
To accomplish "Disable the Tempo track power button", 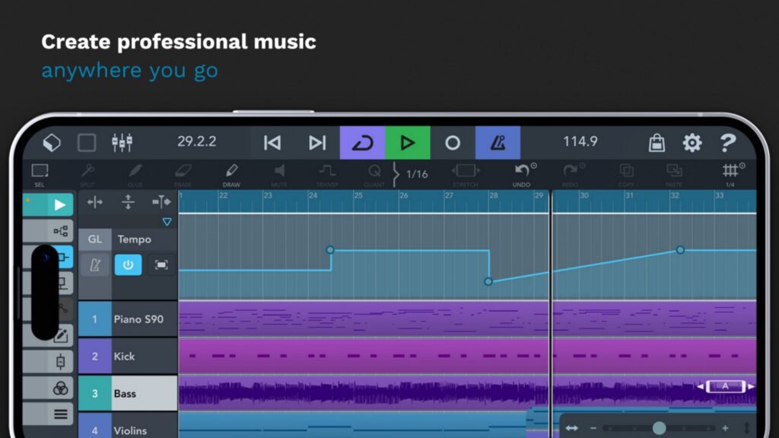I will coord(128,265).
